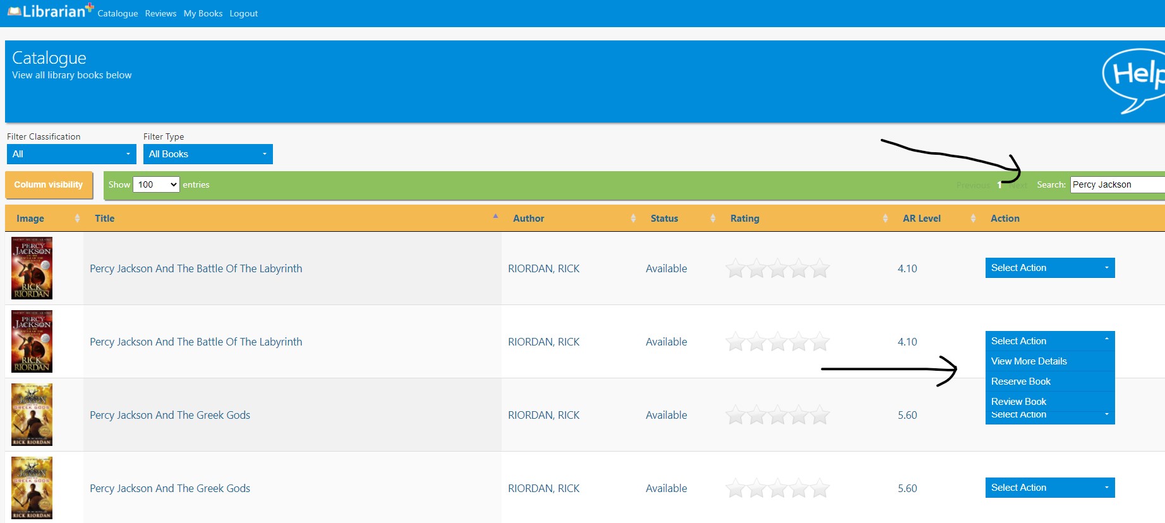Click the 'View all library books below' subtitle
1165x523 pixels.
click(72, 75)
